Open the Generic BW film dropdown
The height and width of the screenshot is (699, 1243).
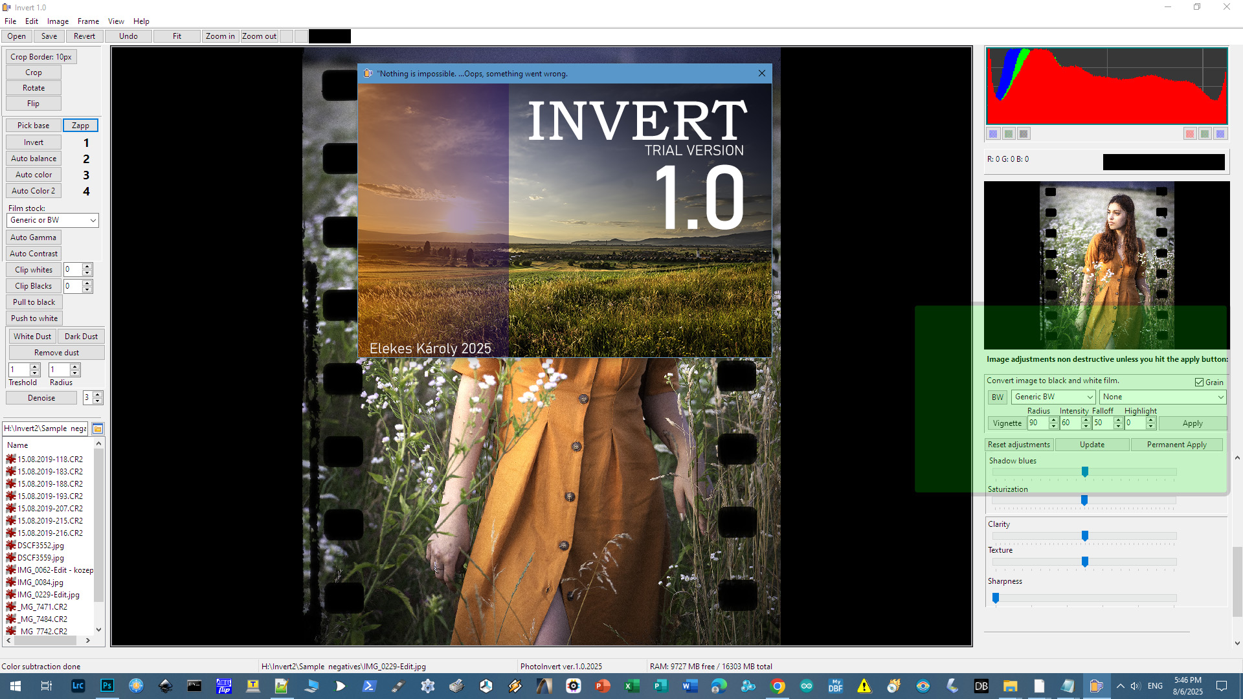pyautogui.click(x=1053, y=397)
